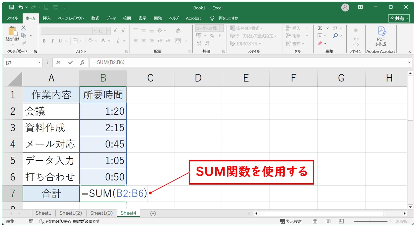Click the orientation text angle icon
This screenshot has width=416, height=227.
point(160,30)
